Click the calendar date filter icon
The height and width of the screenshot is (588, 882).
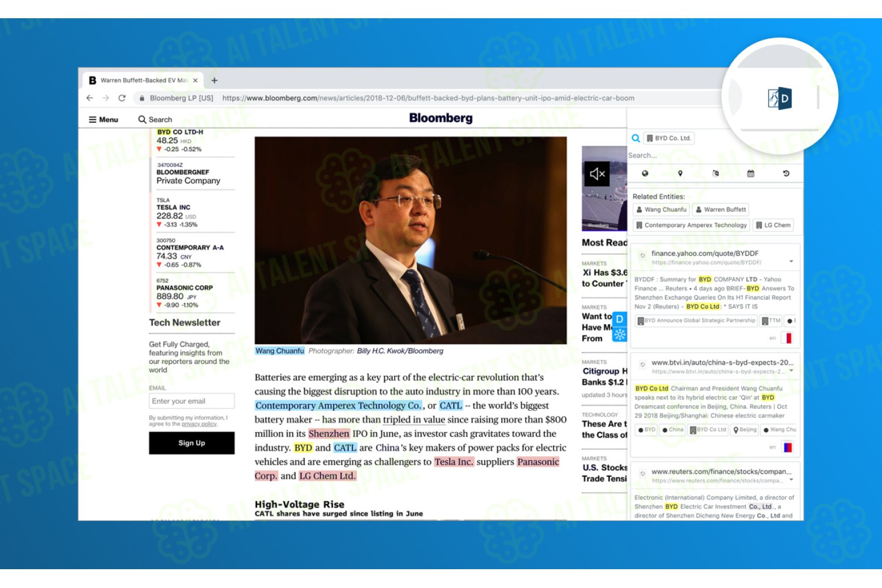click(x=751, y=173)
